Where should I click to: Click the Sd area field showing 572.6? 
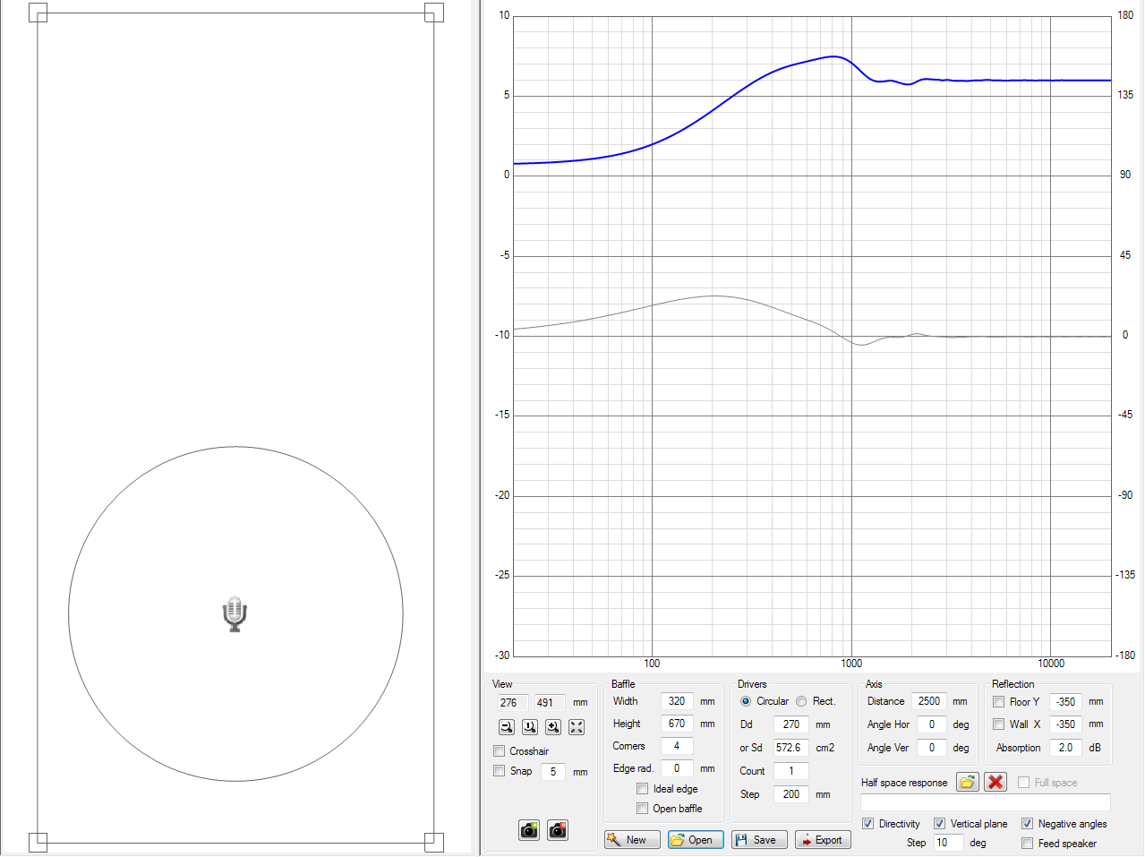click(791, 748)
